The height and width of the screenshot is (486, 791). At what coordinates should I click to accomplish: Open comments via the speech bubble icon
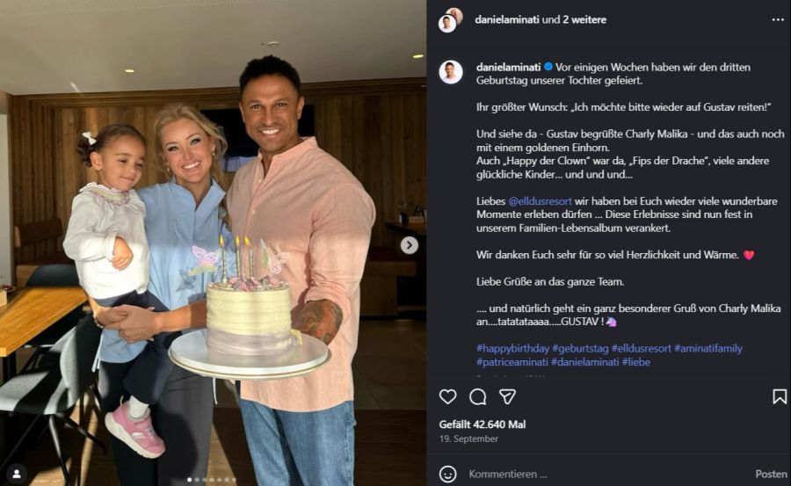[477, 396]
